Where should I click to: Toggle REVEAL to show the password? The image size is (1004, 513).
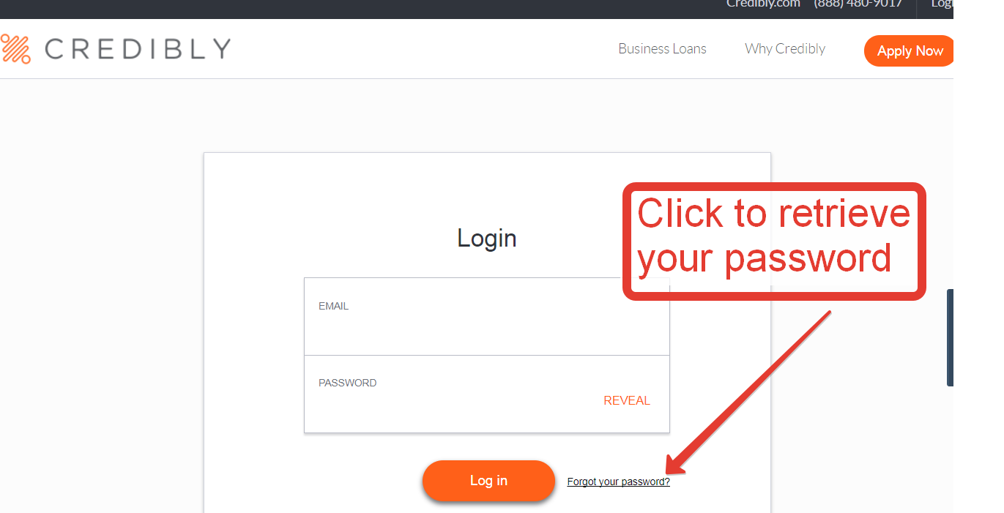[627, 400]
